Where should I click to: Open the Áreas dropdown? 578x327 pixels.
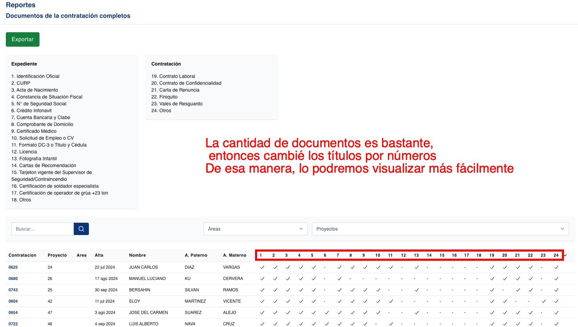[255, 229]
